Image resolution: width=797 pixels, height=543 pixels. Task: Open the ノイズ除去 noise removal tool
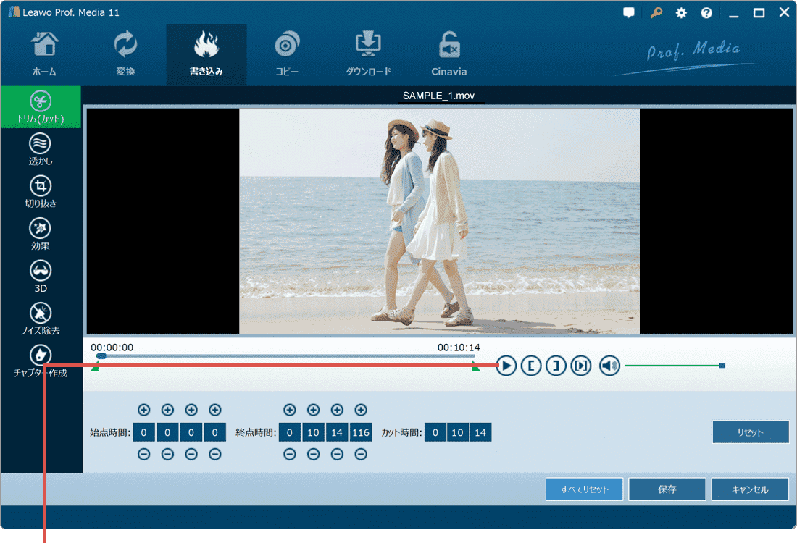[41, 319]
